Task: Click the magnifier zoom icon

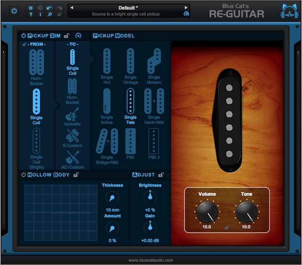Action: (49, 14)
